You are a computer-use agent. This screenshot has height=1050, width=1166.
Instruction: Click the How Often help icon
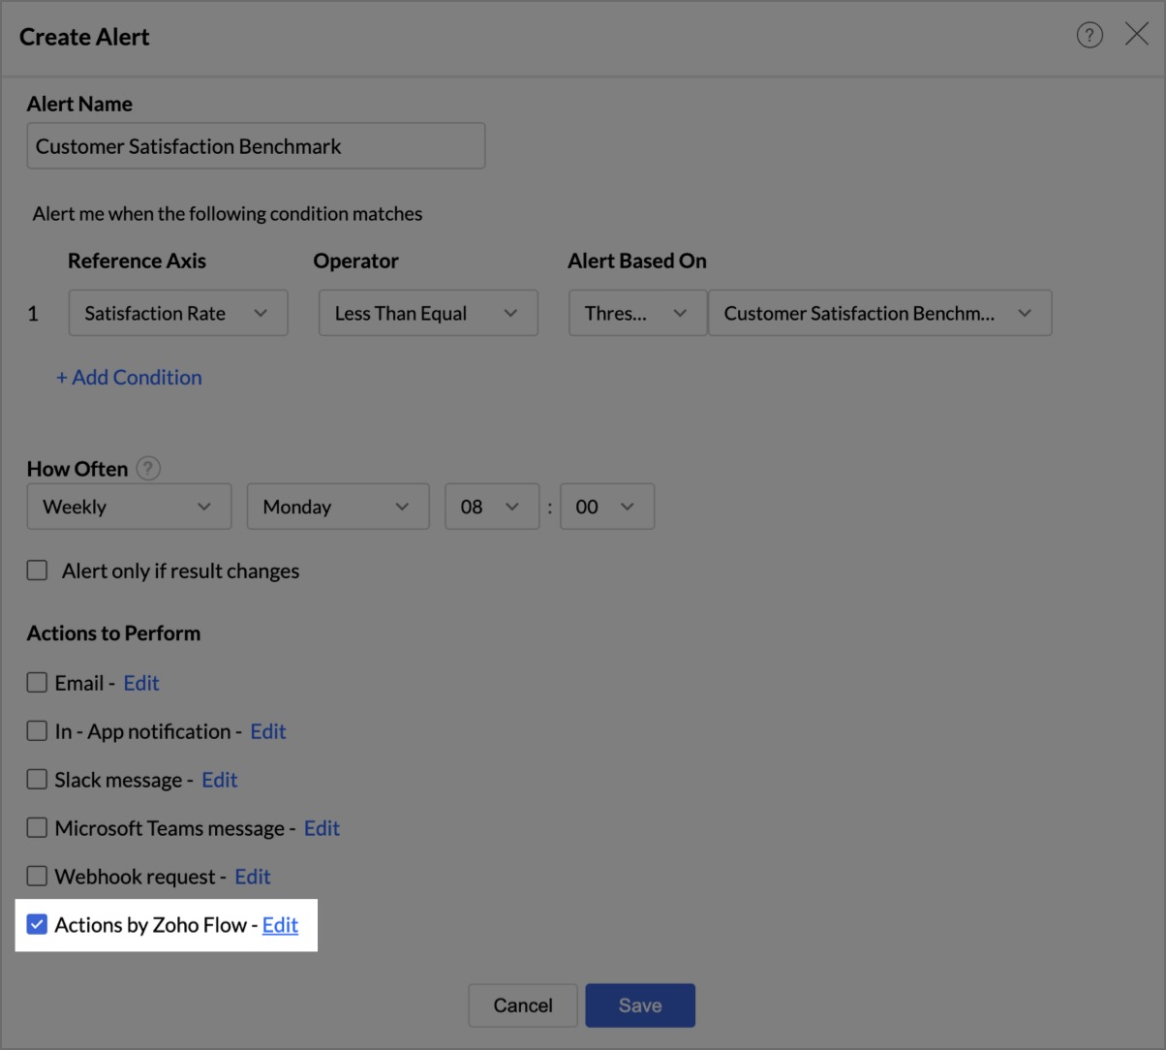pos(147,469)
